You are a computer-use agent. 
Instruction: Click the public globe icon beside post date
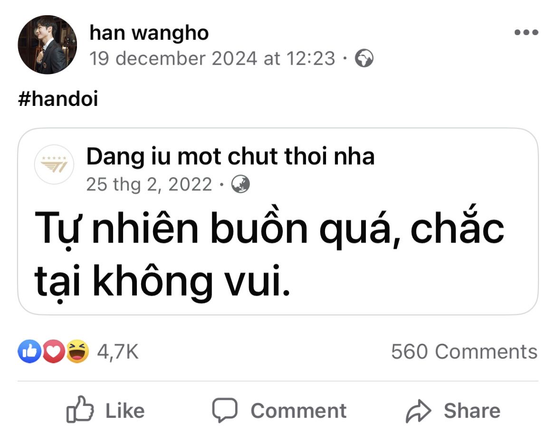[x=364, y=58]
